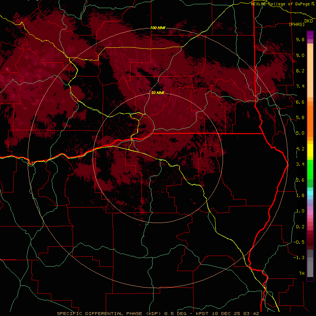Pick the light peach segment of the color bar

point(310,73)
